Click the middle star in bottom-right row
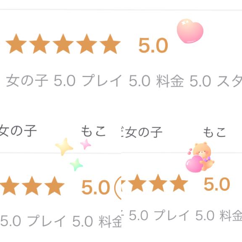Screen dimensions: 242x242 pos(158,183)
